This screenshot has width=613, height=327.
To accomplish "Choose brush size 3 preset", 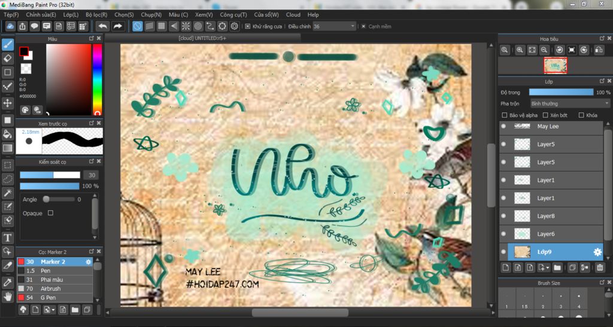I will click(560, 301).
